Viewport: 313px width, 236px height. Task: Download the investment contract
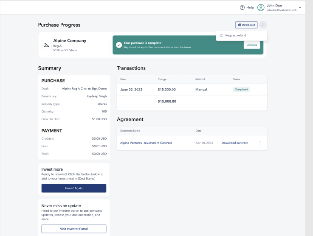[x=234, y=143]
